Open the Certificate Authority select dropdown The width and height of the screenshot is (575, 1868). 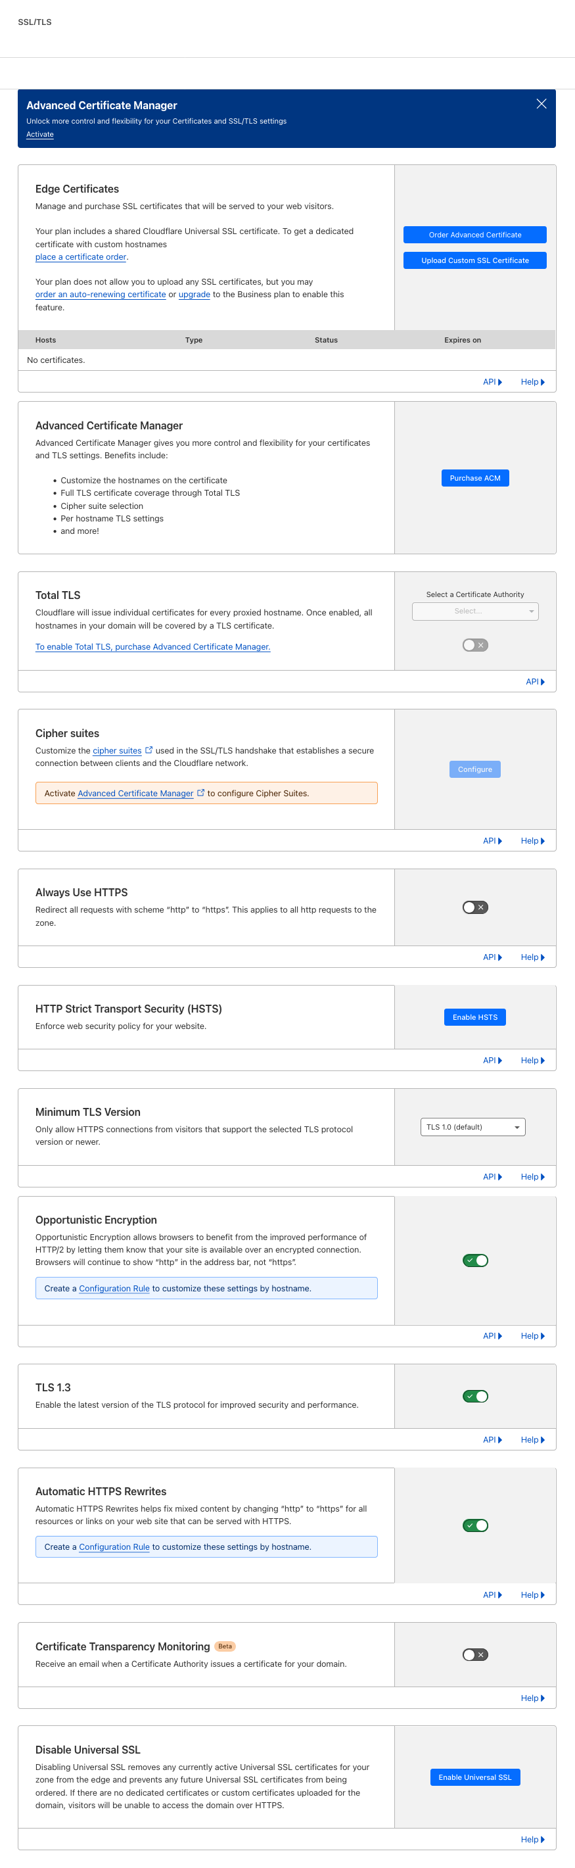(x=475, y=611)
